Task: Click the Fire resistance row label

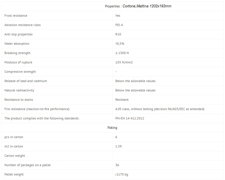Action: tap(37, 109)
